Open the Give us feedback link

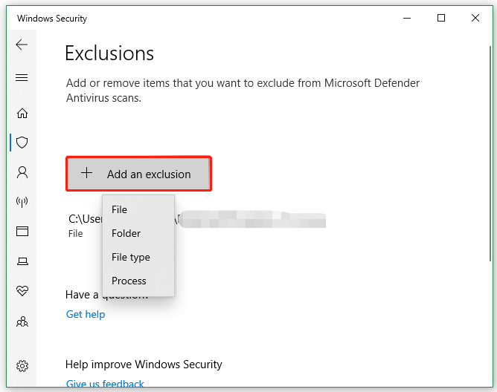tap(105, 383)
